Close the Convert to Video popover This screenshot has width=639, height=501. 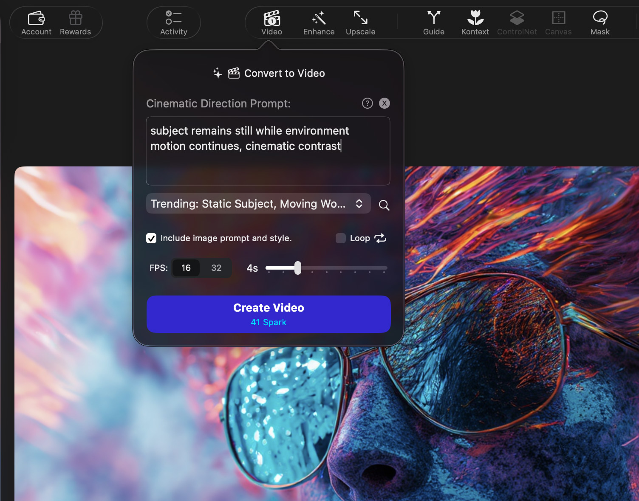click(x=384, y=103)
